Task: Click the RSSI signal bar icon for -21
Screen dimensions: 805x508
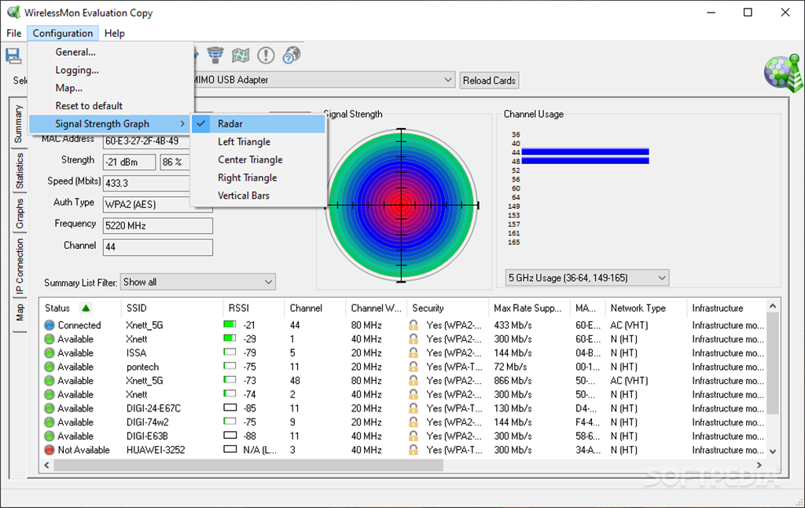Action: (230, 324)
